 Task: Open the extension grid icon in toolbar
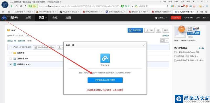173,6
